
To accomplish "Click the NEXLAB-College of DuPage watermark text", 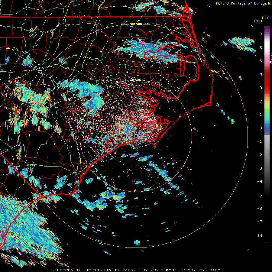I will 242,3.
